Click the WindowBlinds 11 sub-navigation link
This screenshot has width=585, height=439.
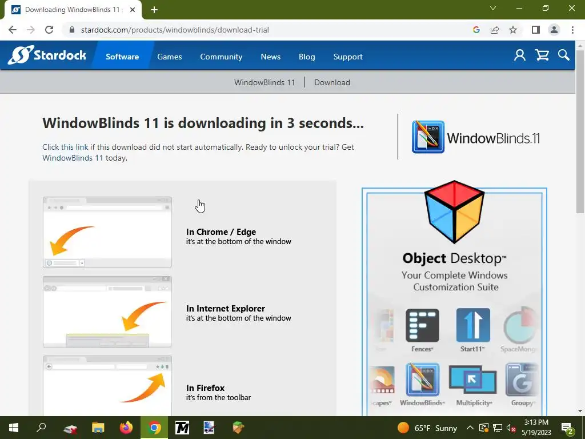click(x=265, y=82)
